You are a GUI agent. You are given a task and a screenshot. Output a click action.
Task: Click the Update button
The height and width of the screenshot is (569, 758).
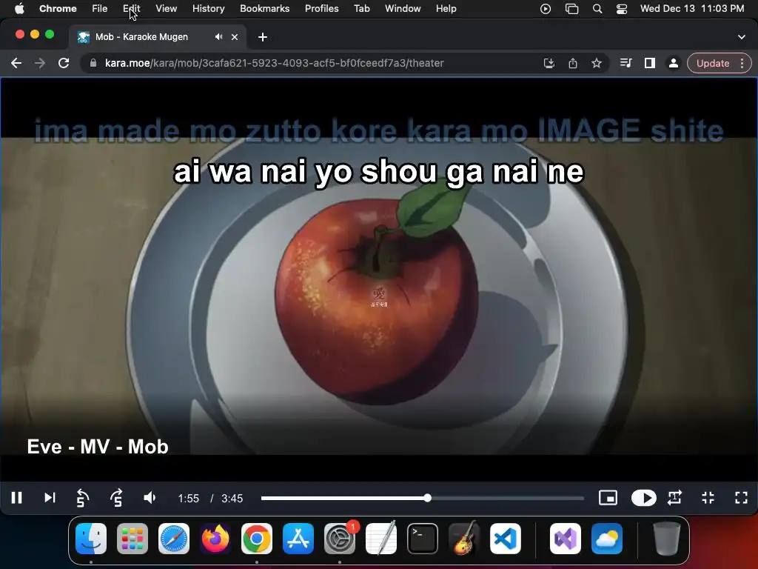[x=713, y=64]
